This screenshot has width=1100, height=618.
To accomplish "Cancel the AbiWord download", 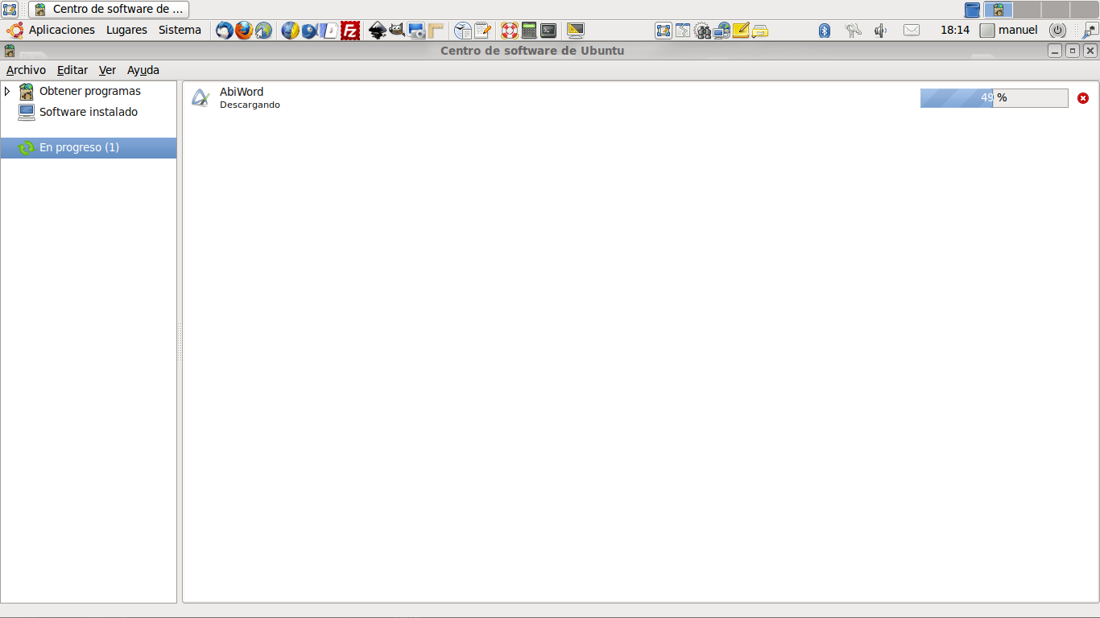I will (x=1083, y=98).
